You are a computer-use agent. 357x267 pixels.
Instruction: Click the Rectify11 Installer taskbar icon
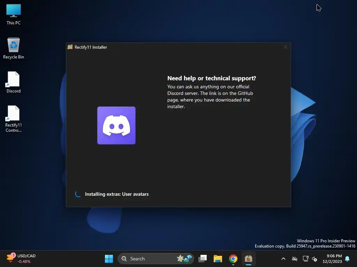(x=248, y=259)
